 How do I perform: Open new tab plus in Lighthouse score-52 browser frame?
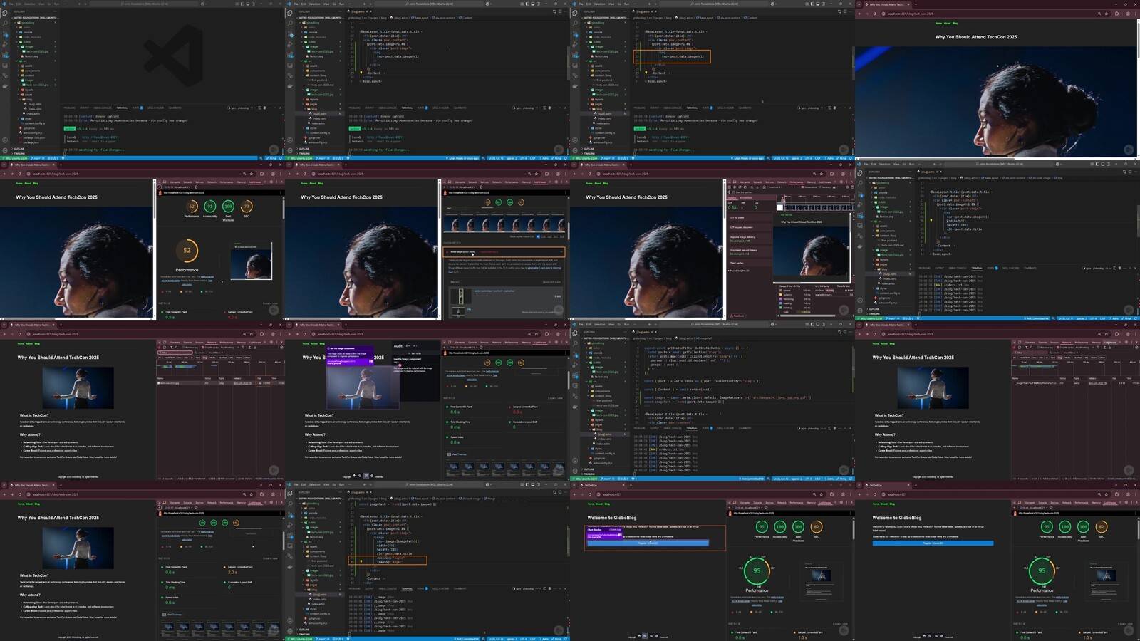pos(61,165)
